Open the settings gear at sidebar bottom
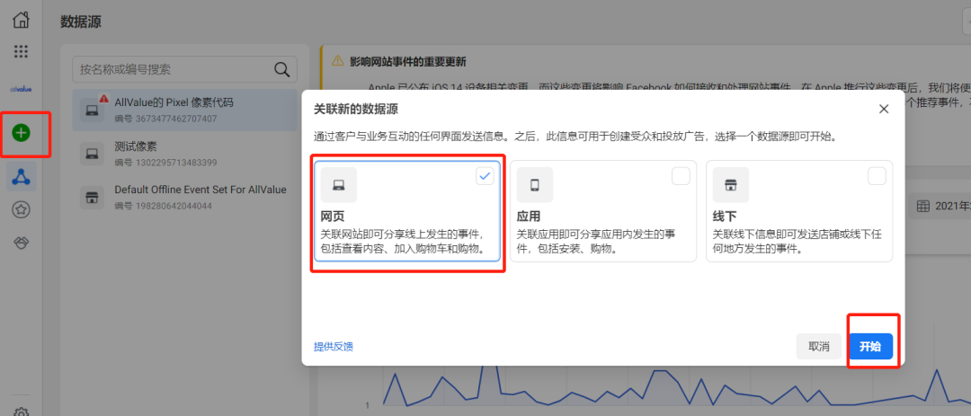 pos(21,412)
